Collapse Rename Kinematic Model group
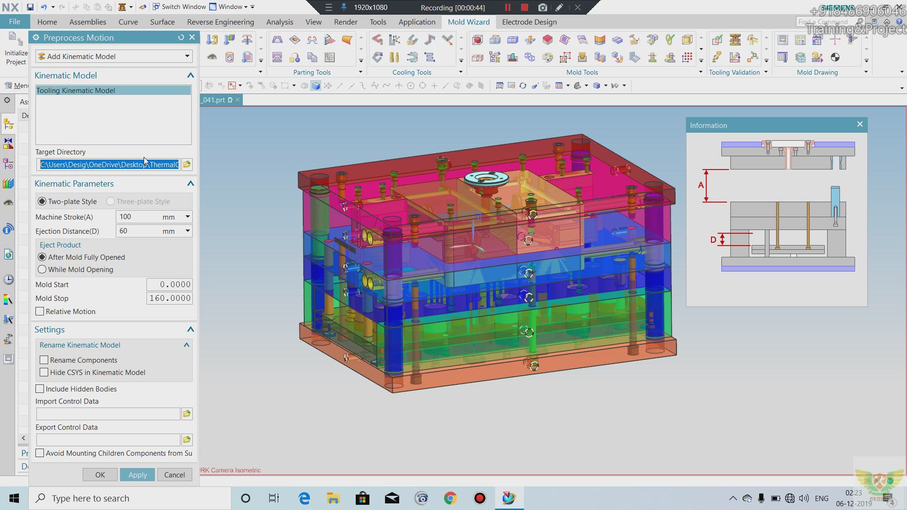The width and height of the screenshot is (907, 510). click(x=187, y=345)
